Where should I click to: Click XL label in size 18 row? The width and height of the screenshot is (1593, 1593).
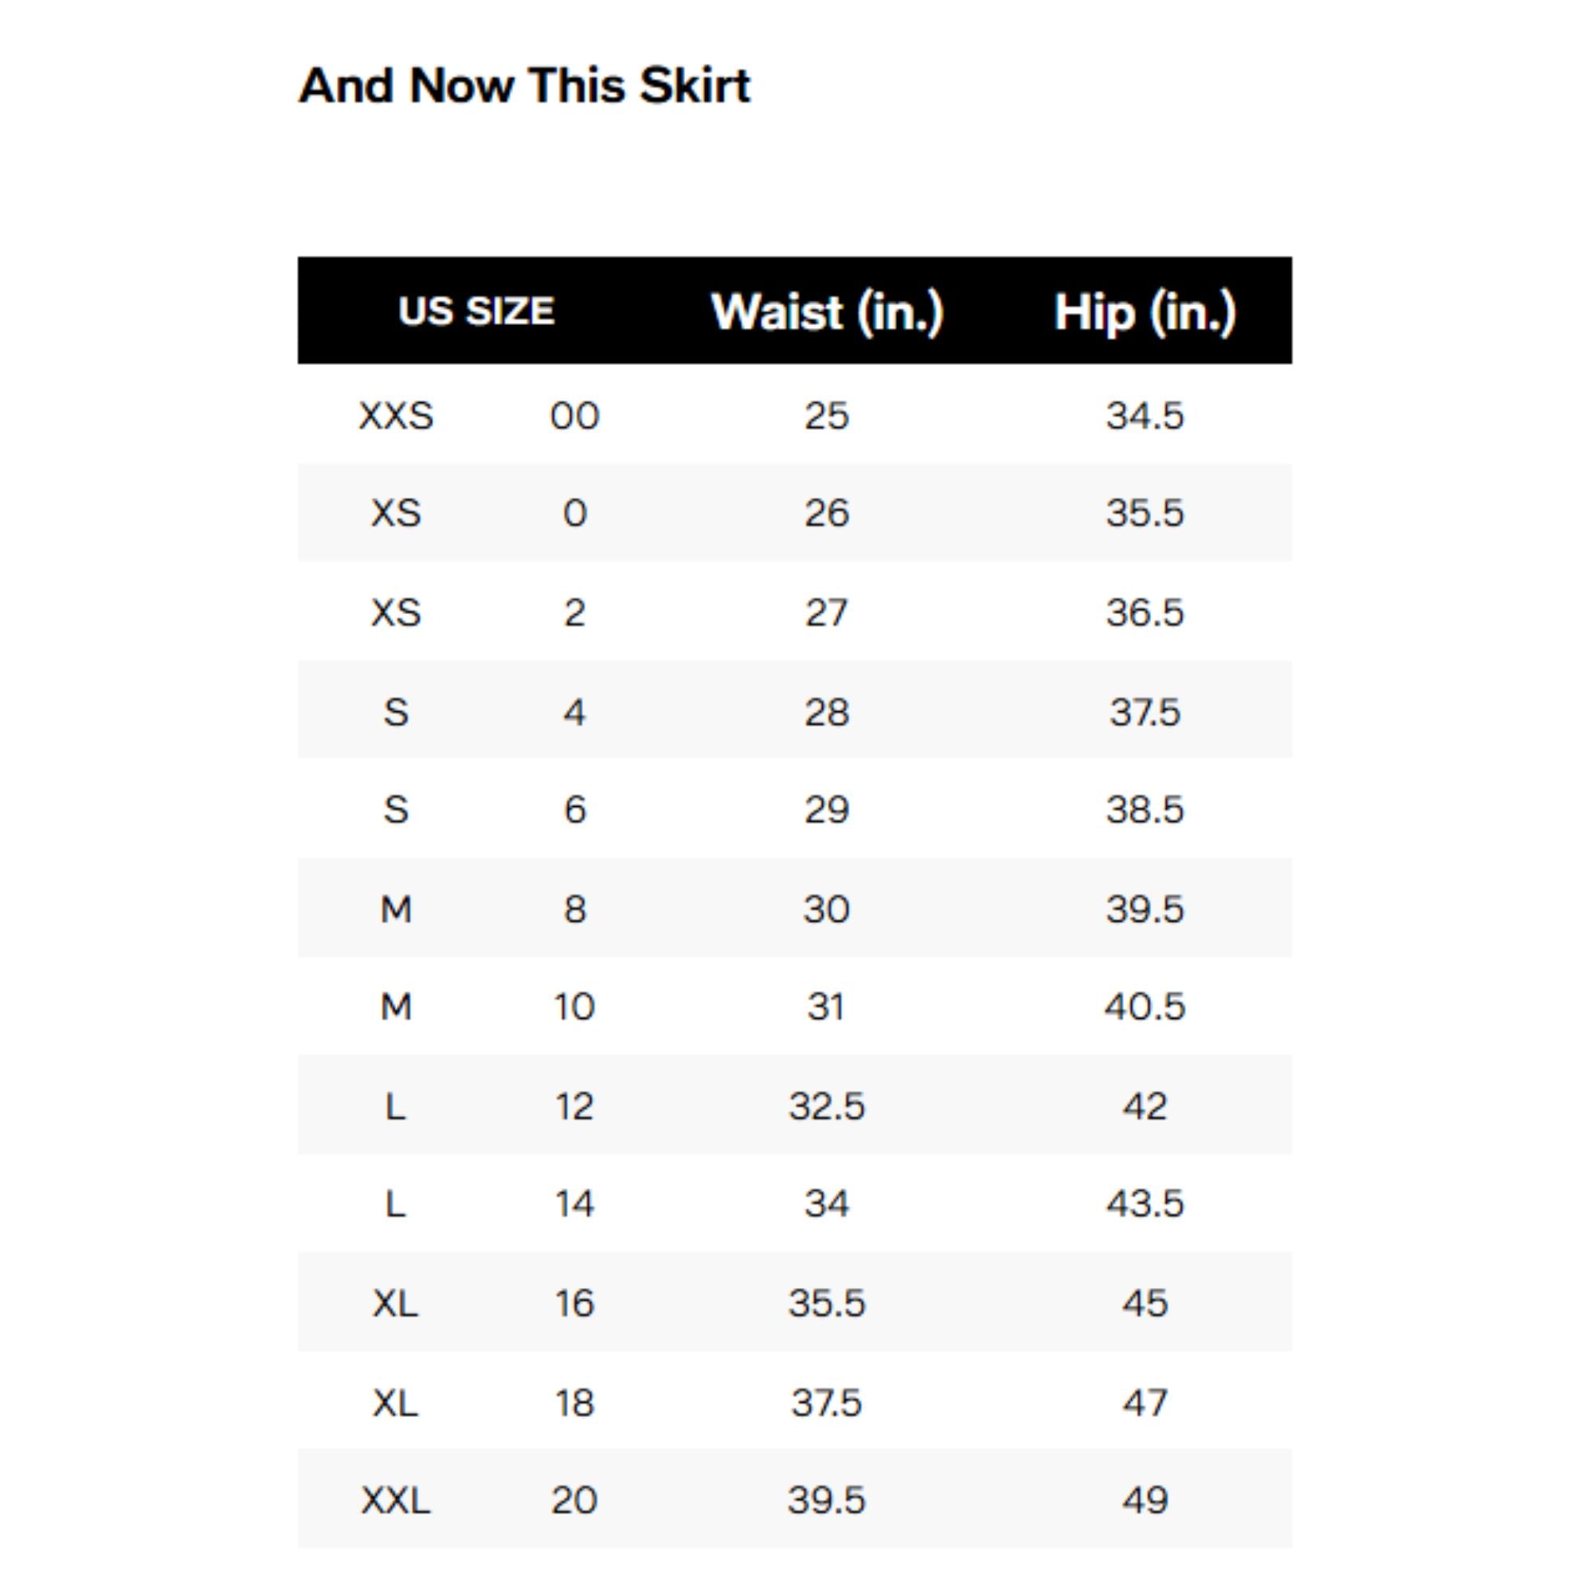396,1402
